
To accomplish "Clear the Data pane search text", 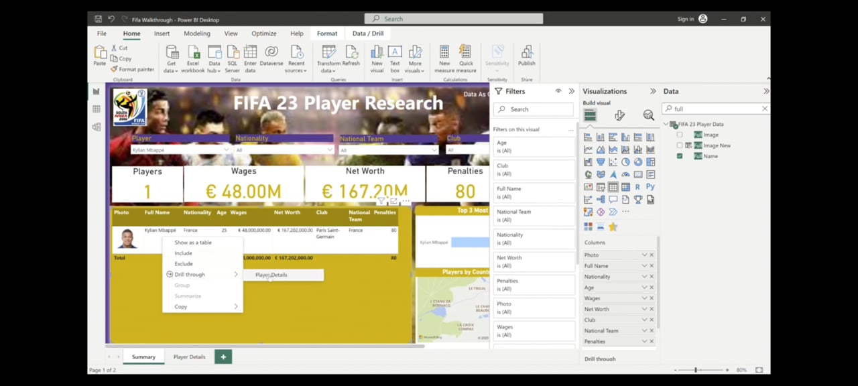I will click(765, 109).
